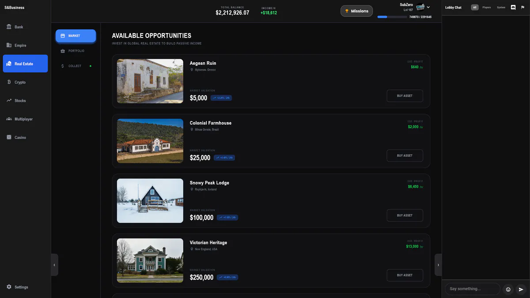Click the trend badge beside $25,000
This screenshot has width=530, height=298.
224,158
